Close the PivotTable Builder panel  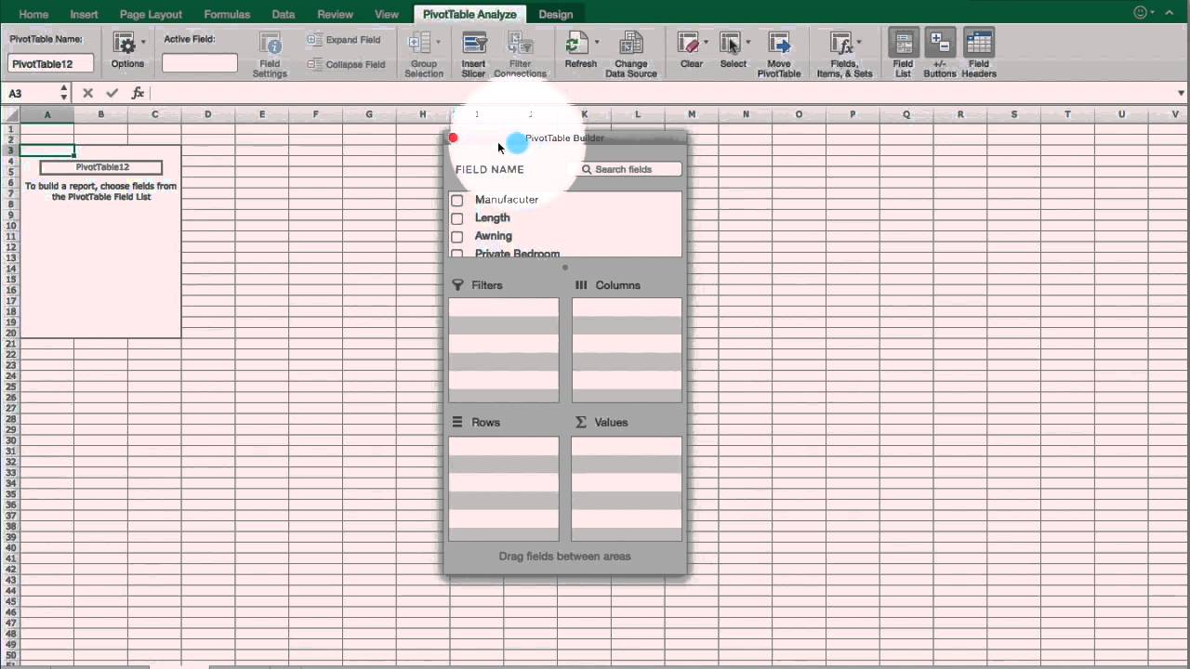coord(453,138)
